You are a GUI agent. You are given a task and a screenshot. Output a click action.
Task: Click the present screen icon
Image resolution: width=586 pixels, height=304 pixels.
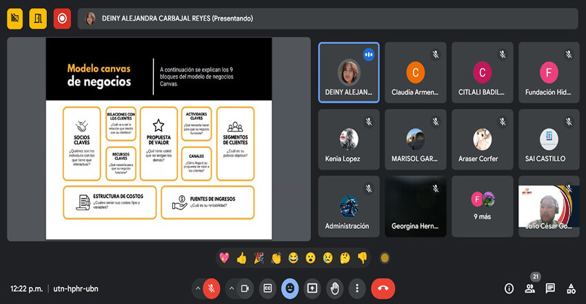click(x=312, y=288)
